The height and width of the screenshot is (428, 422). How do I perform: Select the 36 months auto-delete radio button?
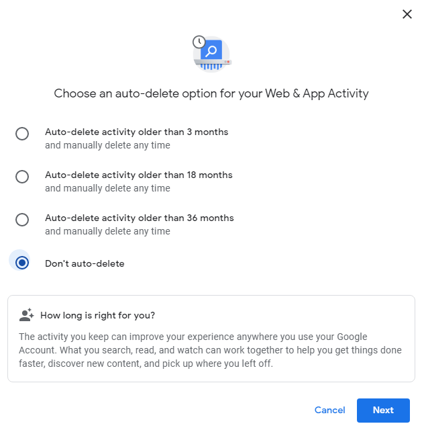point(22,220)
